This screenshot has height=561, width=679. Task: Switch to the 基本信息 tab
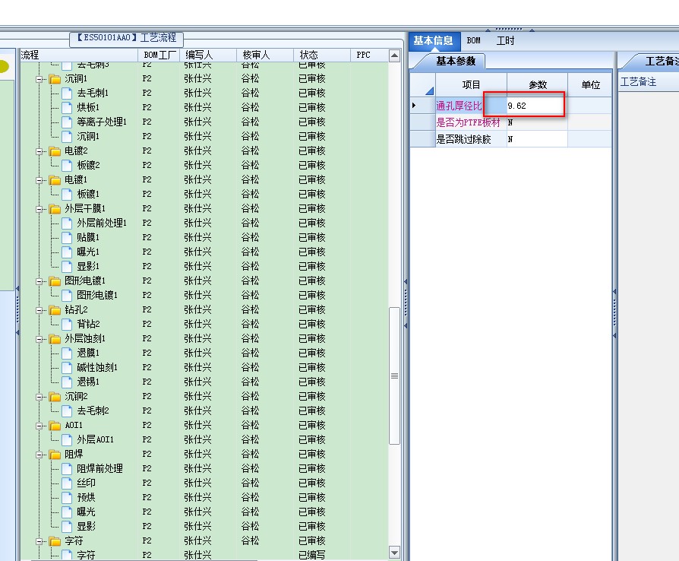[x=434, y=41]
